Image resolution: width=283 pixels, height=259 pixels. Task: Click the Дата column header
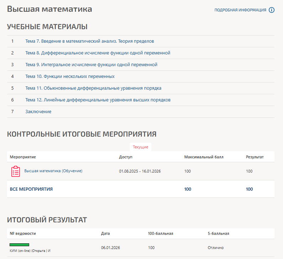106,233
